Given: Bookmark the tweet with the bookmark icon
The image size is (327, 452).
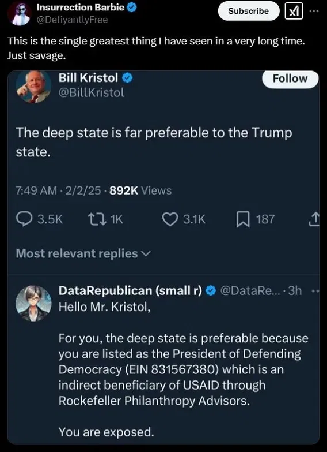Looking at the screenshot, I should [241, 220].
